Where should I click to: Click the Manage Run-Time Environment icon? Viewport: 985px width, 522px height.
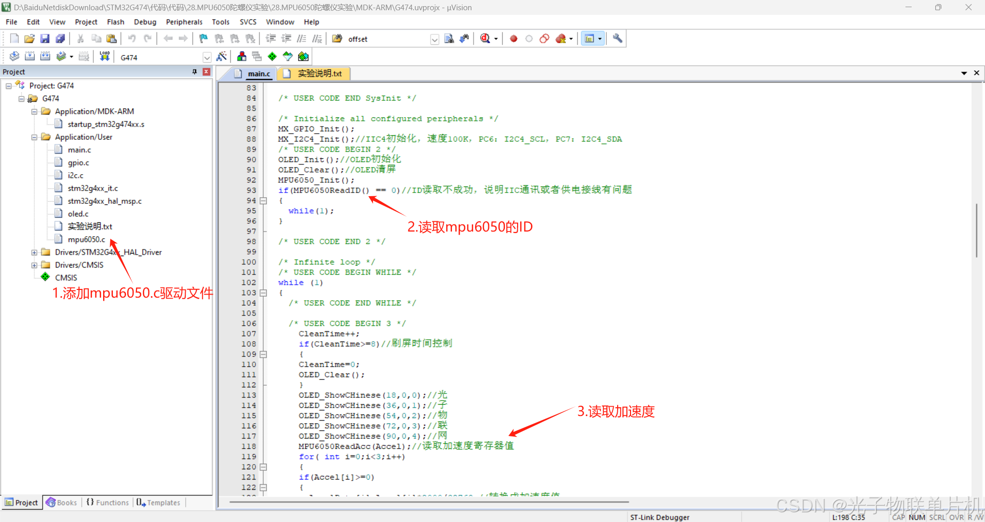(x=272, y=56)
